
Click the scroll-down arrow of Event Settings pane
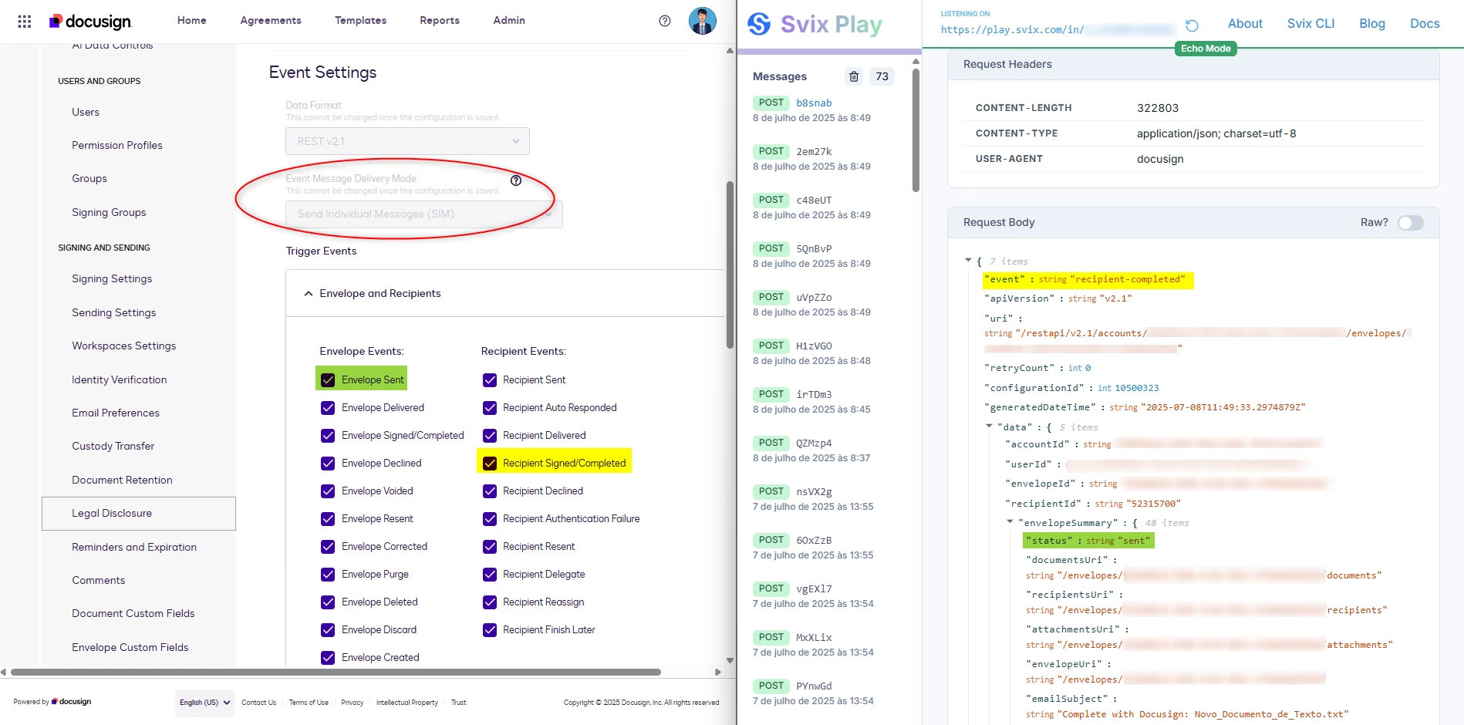[x=730, y=660]
